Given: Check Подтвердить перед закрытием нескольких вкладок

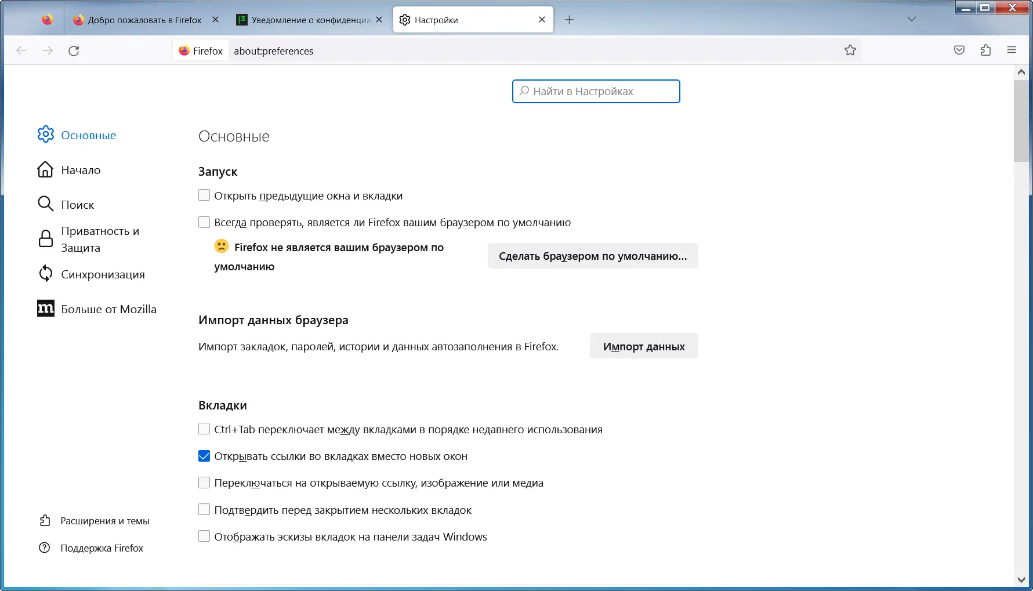Looking at the screenshot, I should pos(204,510).
